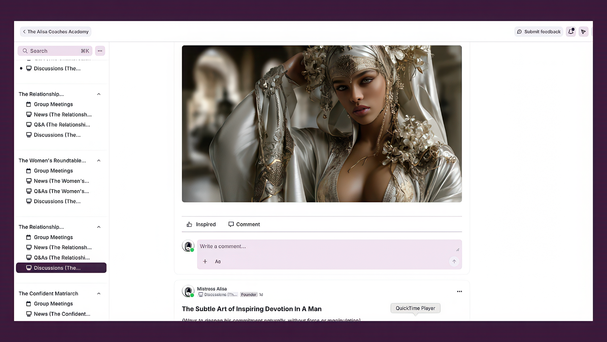Collapse The Confident Matriarch section
The image size is (607, 342).
tap(99, 294)
